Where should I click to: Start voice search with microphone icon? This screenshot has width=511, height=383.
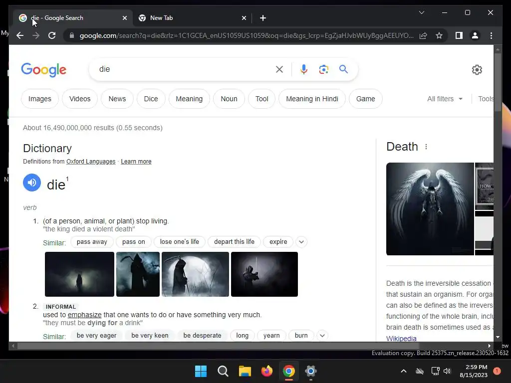(304, 69)
